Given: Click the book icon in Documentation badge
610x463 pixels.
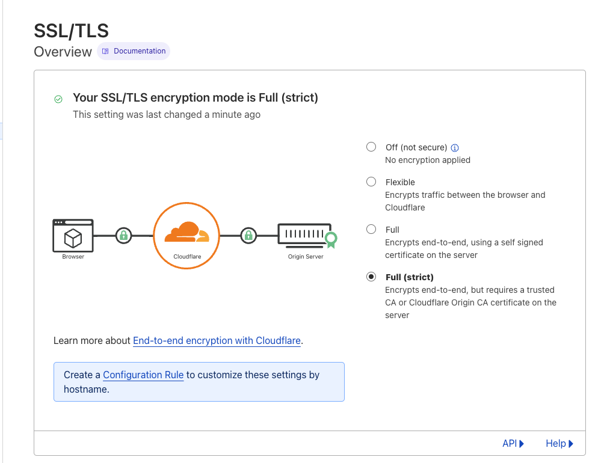Looking at the screenshot, I should pyautogui.click(x=105, y=51).
